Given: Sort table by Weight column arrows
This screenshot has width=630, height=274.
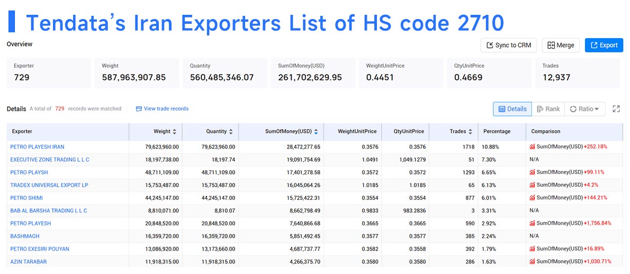Looking at the screenshot, I should [174, 132].
